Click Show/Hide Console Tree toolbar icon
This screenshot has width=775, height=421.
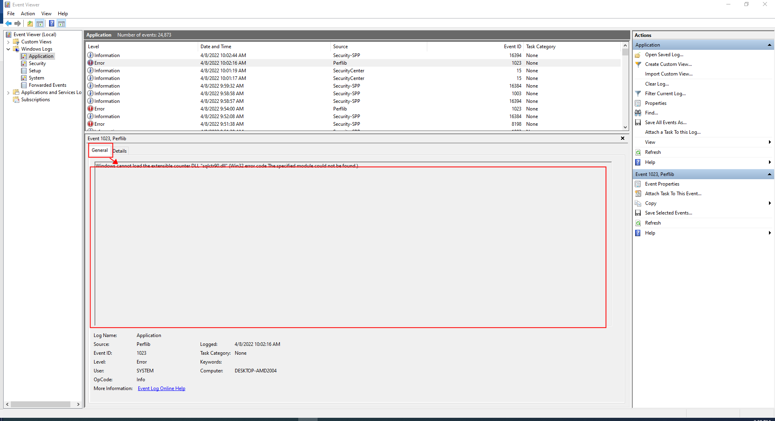point(40,23)
